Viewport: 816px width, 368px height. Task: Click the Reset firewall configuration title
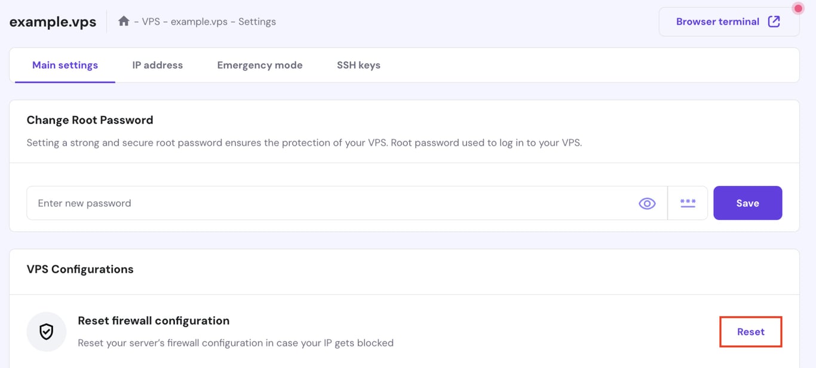[x=154, y=321]
